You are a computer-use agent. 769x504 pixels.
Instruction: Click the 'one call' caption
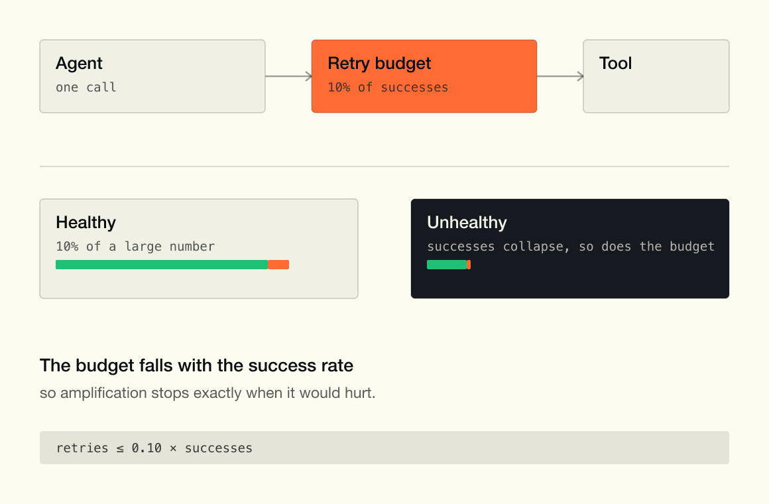click(x=86, y=88)
